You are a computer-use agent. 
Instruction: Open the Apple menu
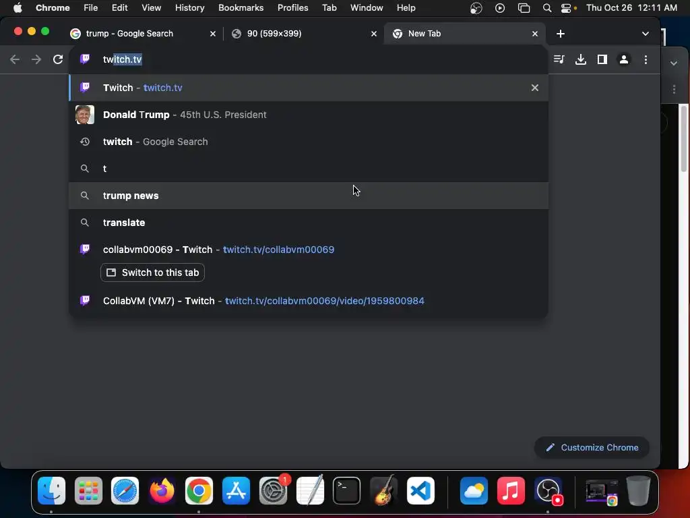click(18, 8)
